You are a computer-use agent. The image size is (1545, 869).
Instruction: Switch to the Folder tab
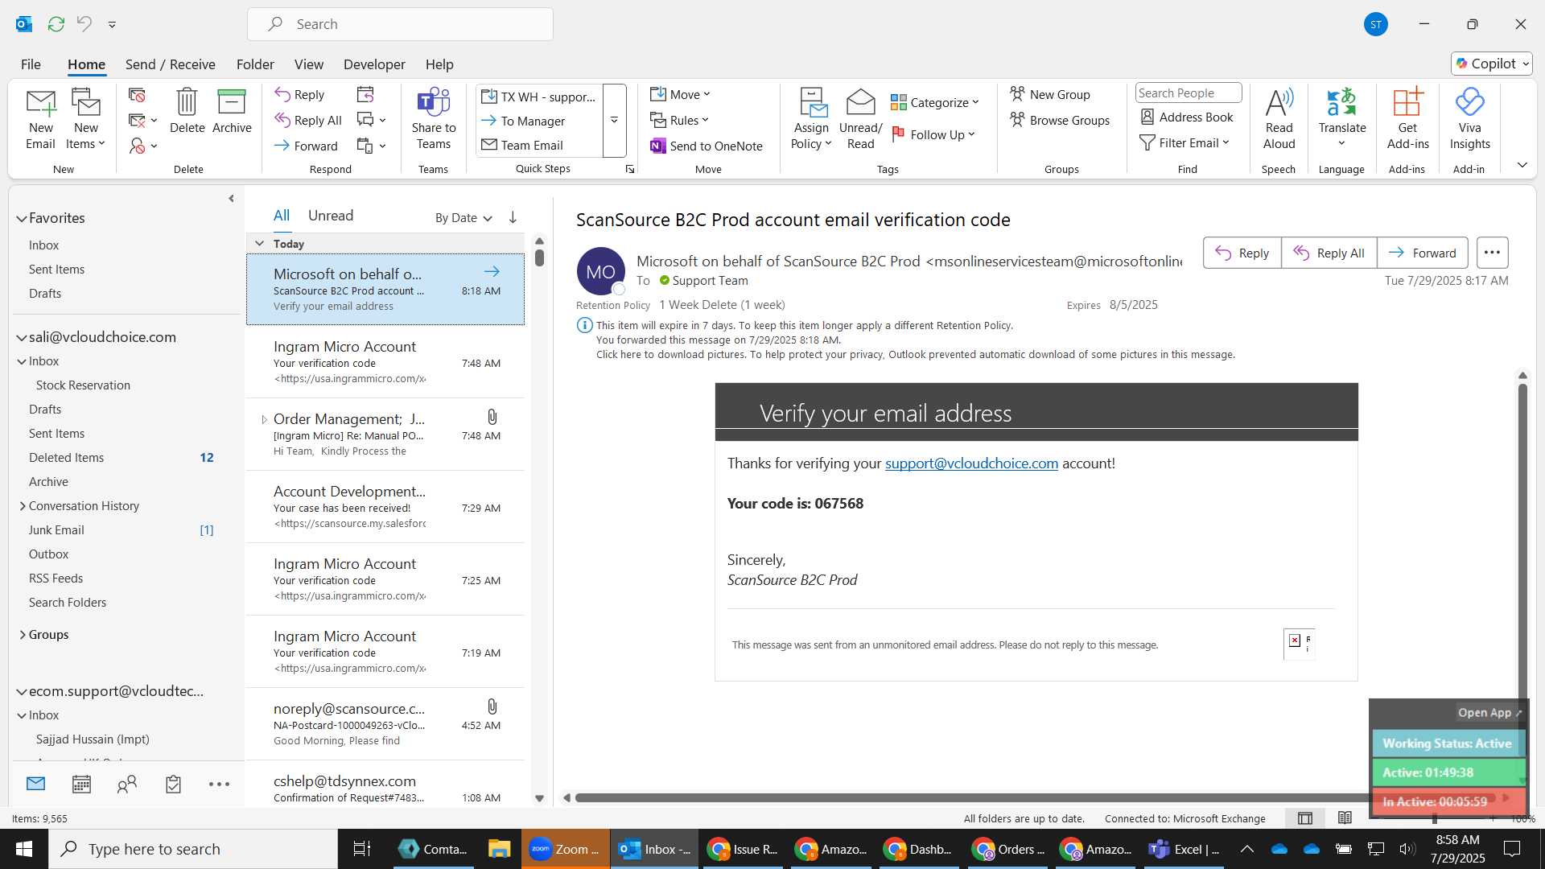point(255,64)
